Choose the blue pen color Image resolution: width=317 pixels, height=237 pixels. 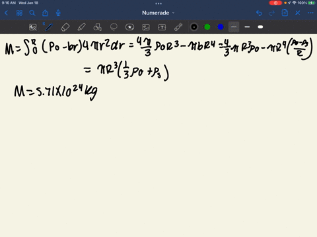[x=221, y=27]
